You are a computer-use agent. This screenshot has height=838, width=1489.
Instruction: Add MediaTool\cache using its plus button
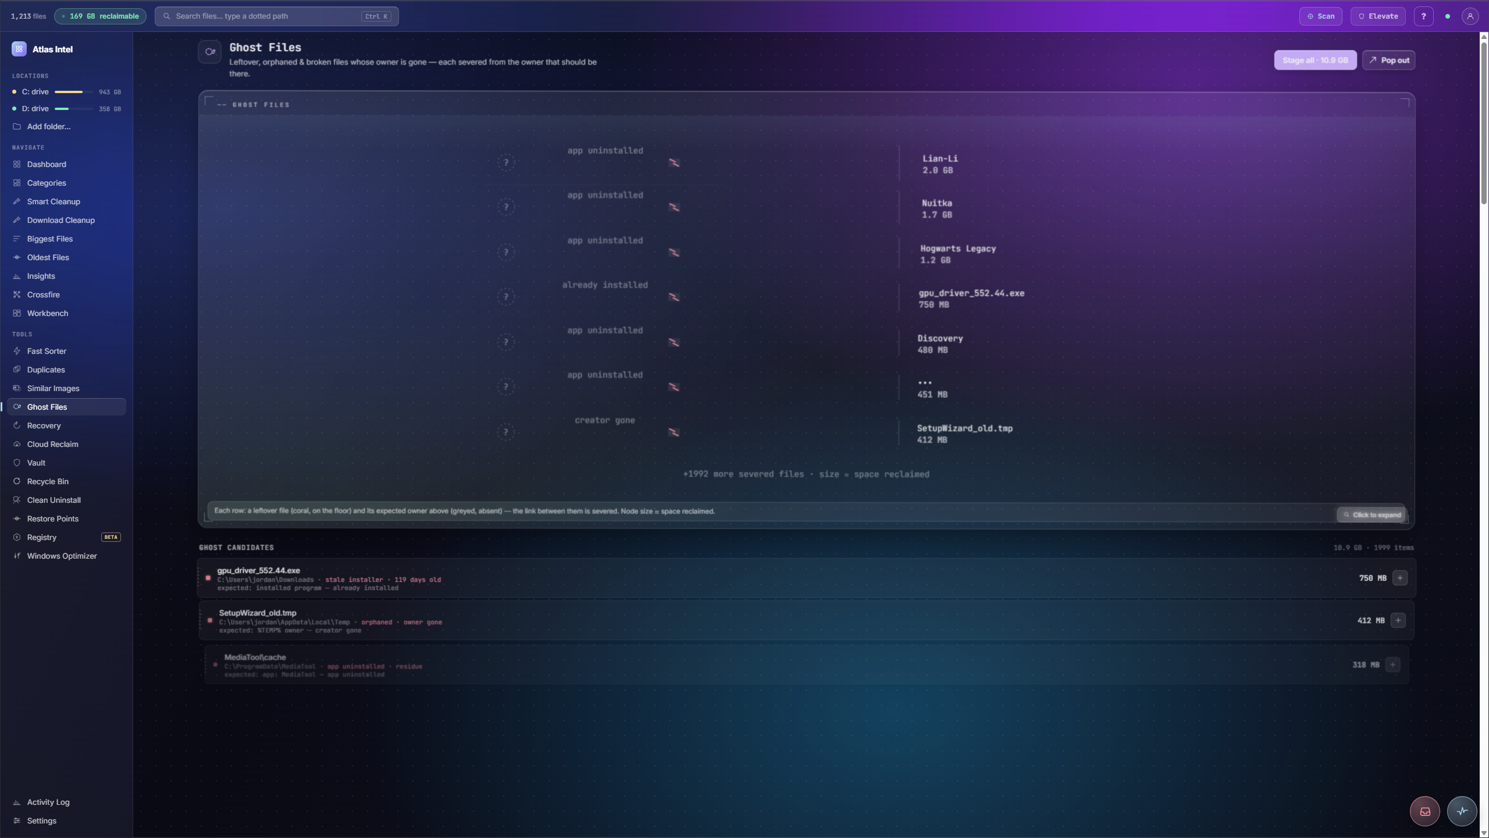click(1392, 665)
